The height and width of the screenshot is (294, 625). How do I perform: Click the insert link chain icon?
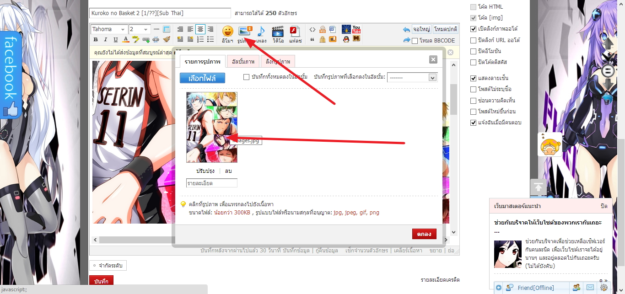click(146, 40)
